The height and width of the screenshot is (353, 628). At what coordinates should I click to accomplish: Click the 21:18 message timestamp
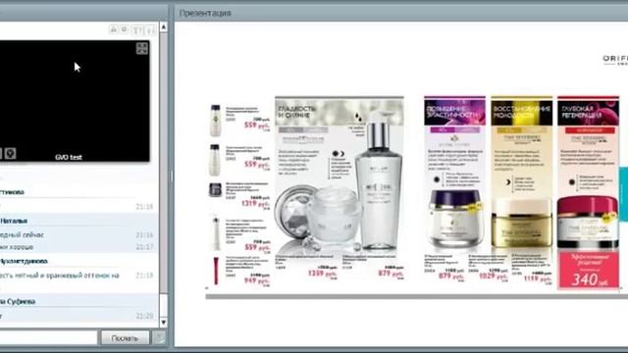[144, 276]
